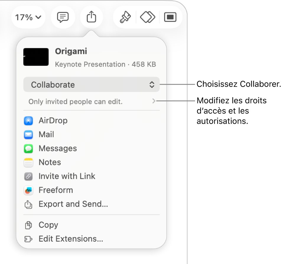This screenshot has width=284, height=264.
Task: Open the Share popover icon in toolbar
Action: tap(91, 17)
